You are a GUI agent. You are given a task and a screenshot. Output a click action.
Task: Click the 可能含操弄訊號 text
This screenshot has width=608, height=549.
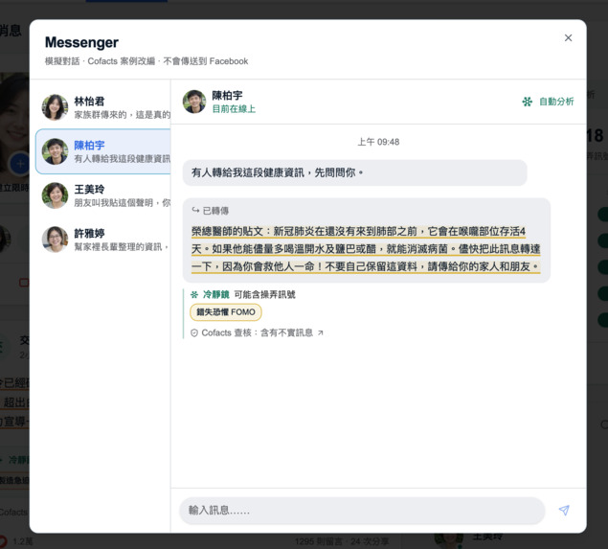pos(264,294)
